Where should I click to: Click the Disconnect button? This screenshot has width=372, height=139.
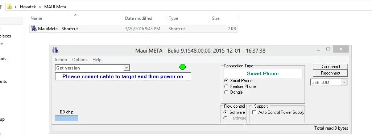tap(330, 66)
